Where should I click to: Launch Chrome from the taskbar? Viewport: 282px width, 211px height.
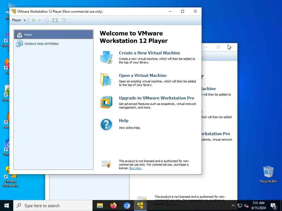(x=127, y=206)
